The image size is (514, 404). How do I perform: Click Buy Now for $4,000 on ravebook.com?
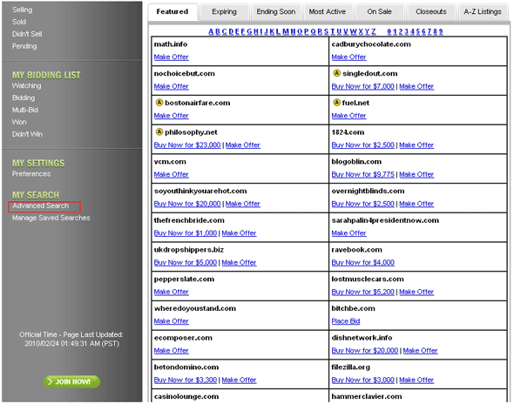pyautogui.click(x=363, y=263)
